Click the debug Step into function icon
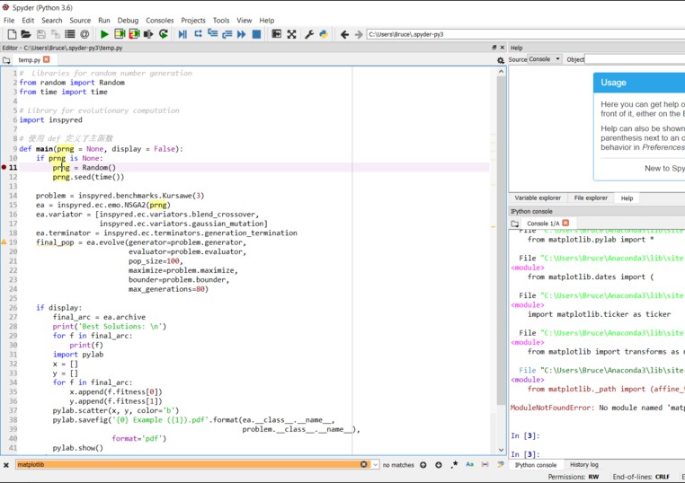Image resolution: width=685 pixels, height=483 pixels. pyautogui.click(x=213, y=33)
